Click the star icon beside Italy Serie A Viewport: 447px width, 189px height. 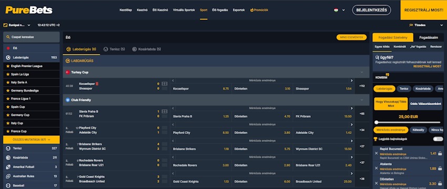coord(8,82)
